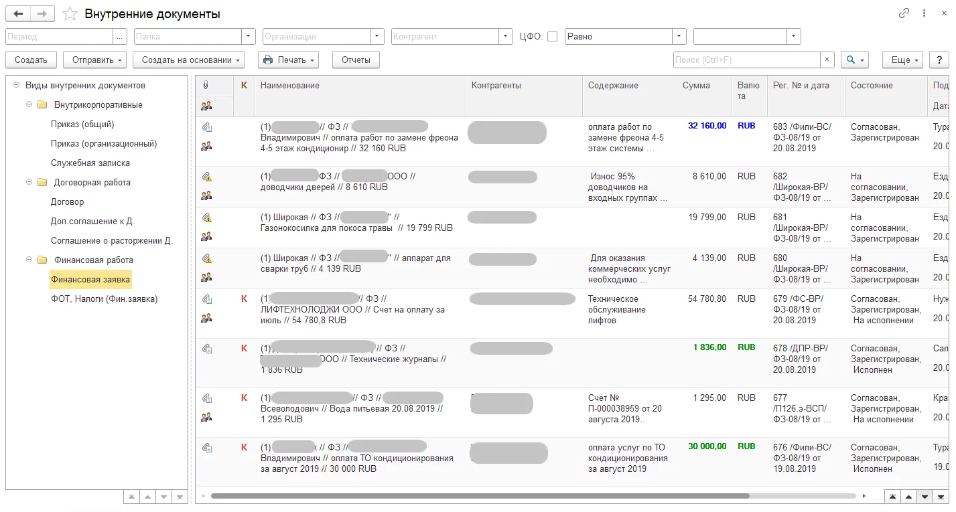Focus the Поиск (Ctrl+F) search field
The height and width of the screenshot is (512, 956).
click(747, 60)
